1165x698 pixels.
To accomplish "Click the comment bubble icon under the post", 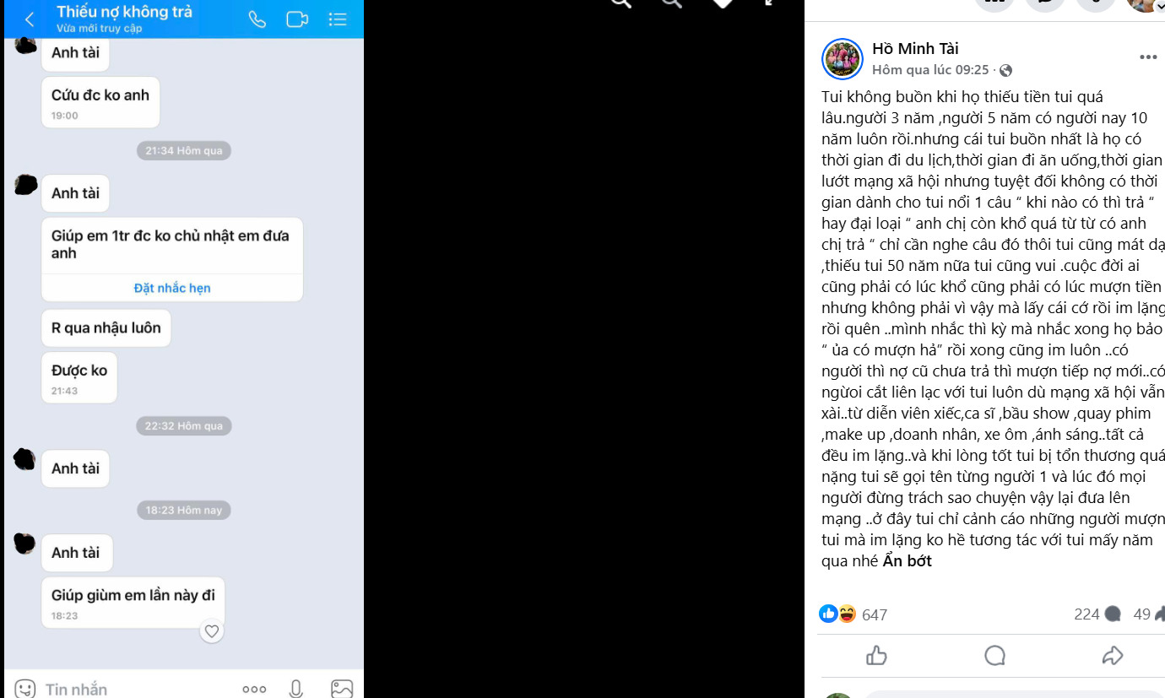I will tap(995, 656).
